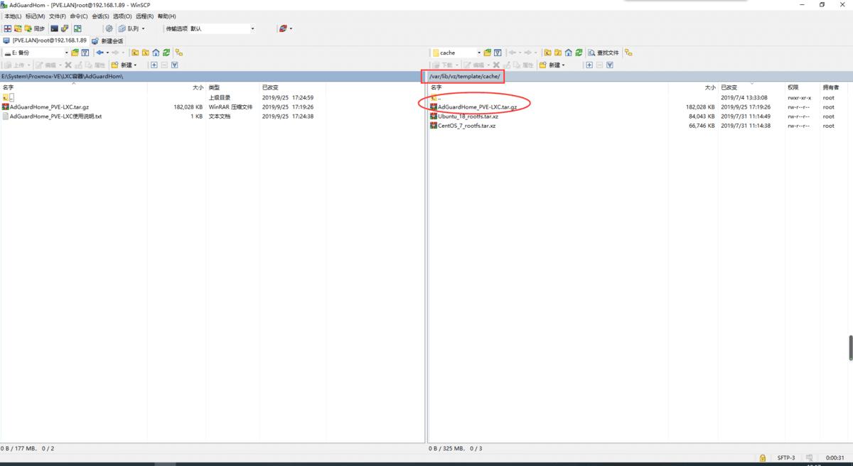Open the 会话(S) menu
Image resolution: width=853 pixels, height=466 pixels.
[101, 16]
